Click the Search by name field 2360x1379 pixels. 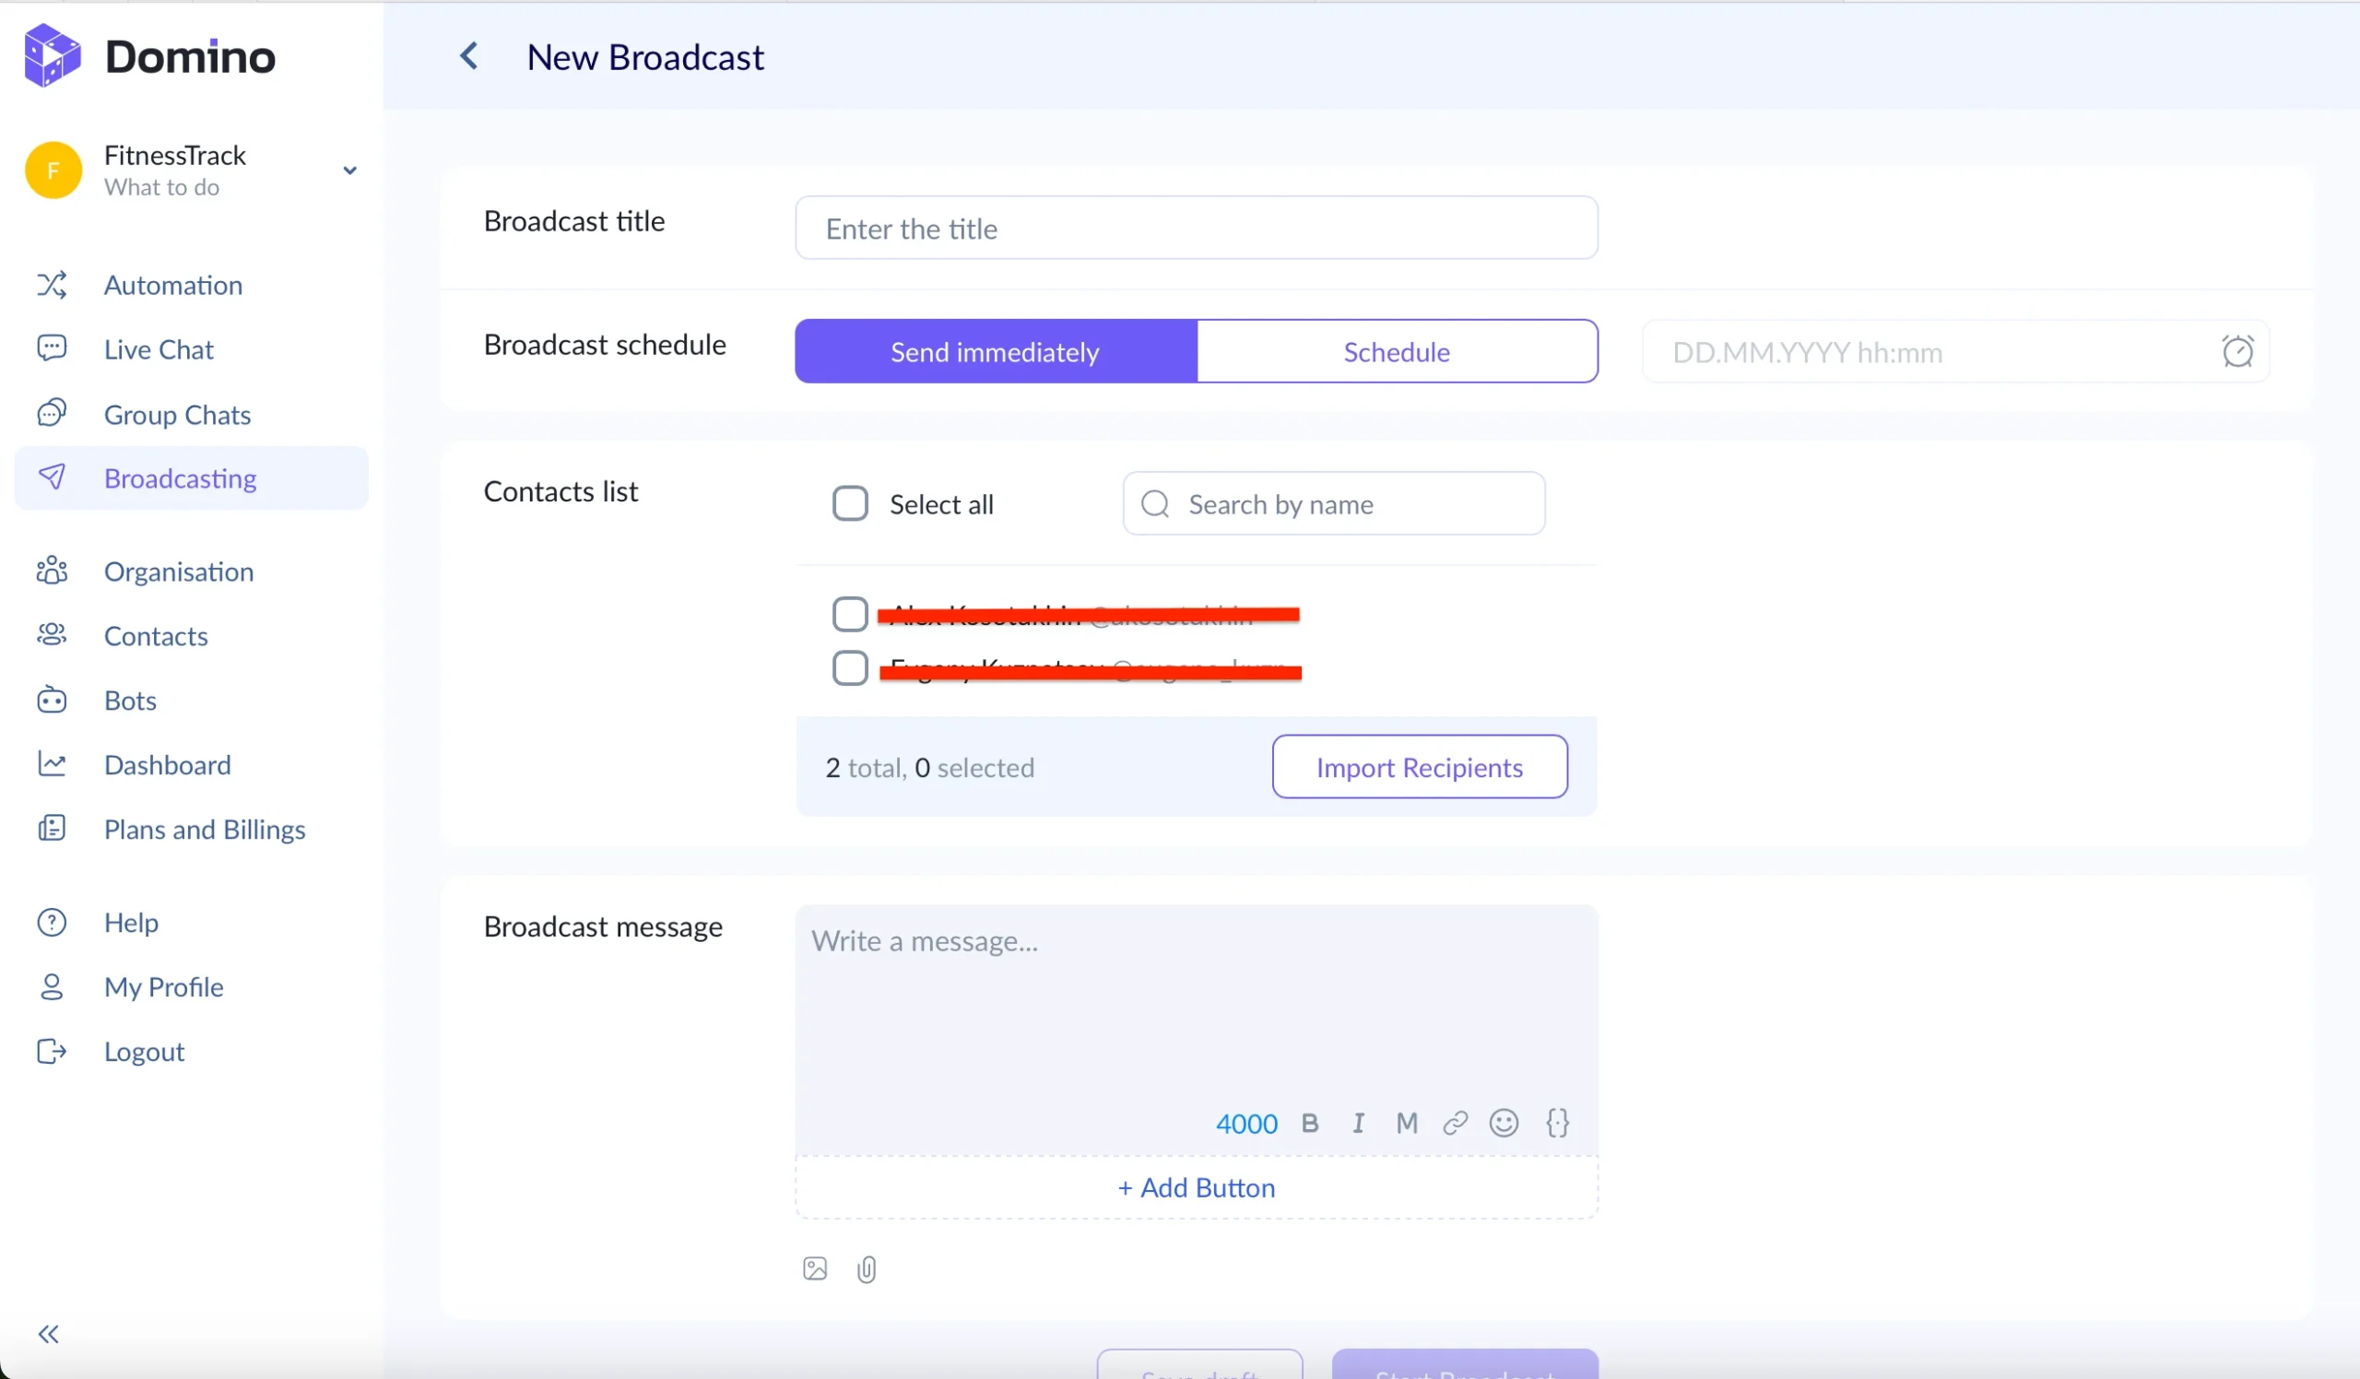point(1334,503)
